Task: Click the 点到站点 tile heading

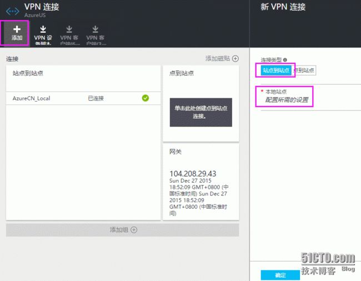Action: [182, 73]
